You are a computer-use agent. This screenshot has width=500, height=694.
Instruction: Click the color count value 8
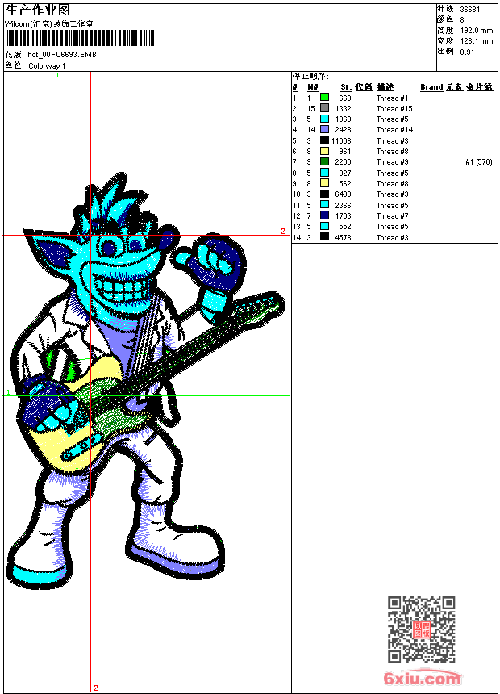(462, 20)
